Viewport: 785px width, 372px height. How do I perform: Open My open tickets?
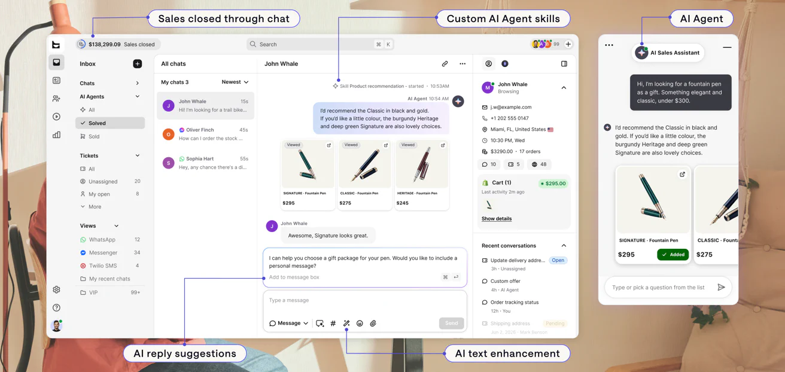click(x=110, y=194)
